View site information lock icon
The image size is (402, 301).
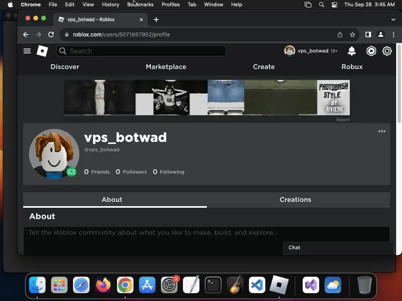click(67, 34)
